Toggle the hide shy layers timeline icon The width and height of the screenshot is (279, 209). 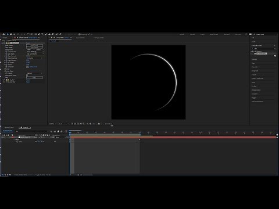[55, 132]
